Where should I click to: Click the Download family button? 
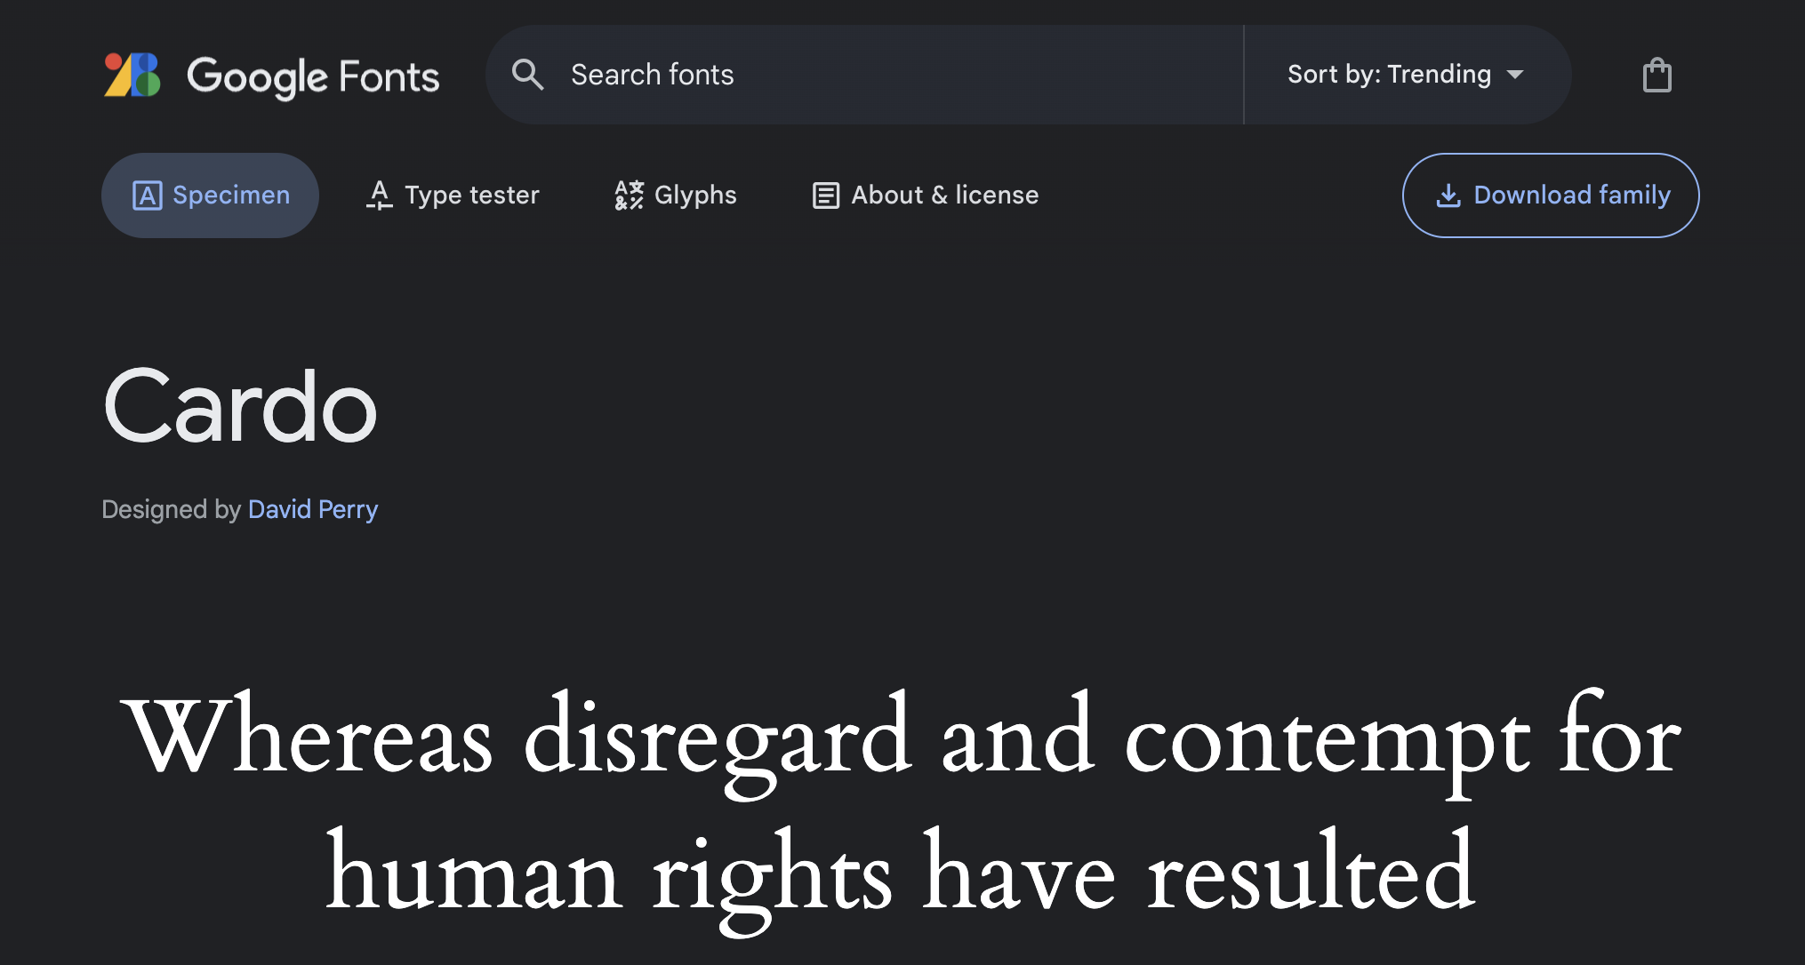(x=1551, y=195)
